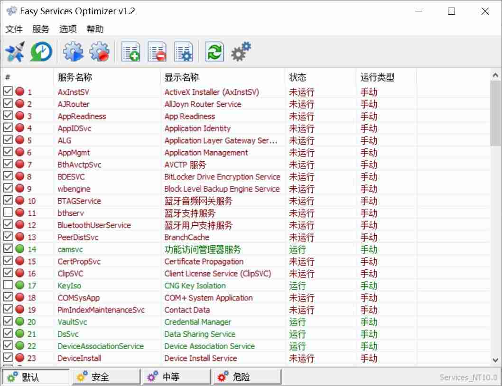Viewport: 502px width, 386px height.
Task: Select the Device Association Service display name
Action: (x=209, y=346)
